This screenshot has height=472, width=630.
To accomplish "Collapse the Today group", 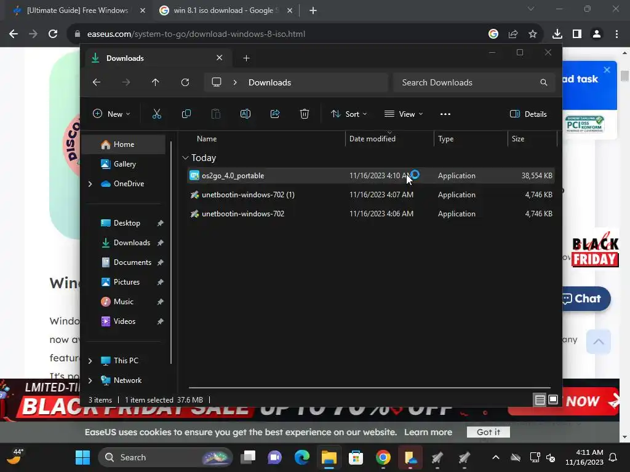I will pyautogui.click(x=185, y=158).
